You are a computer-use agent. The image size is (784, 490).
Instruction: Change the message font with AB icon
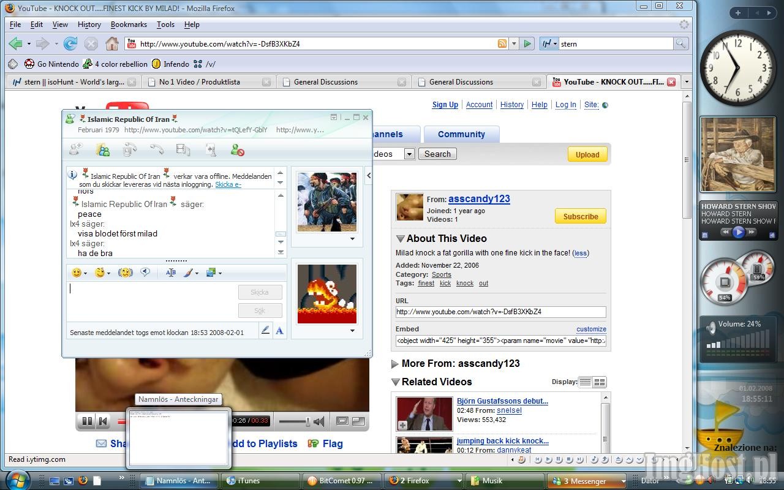(x=171, y=273)
